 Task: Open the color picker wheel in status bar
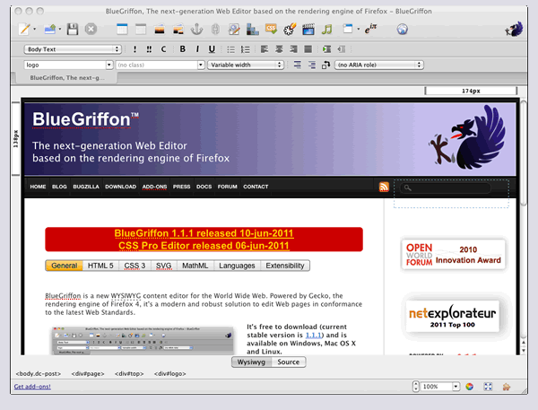[x=469, y=387]
